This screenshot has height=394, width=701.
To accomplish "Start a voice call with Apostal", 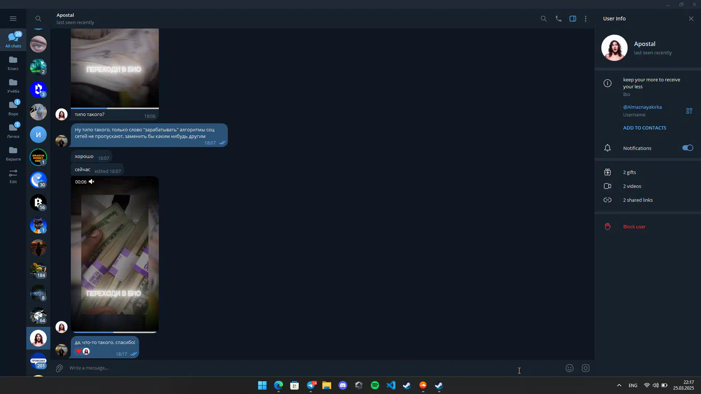I will (x=558, y=19).
